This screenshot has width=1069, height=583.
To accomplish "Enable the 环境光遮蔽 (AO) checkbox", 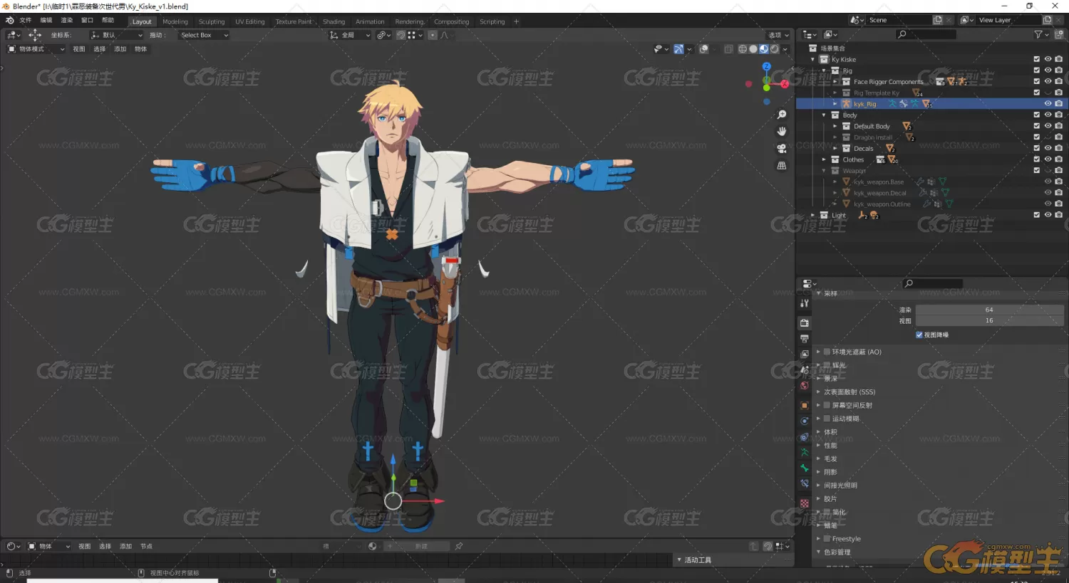I will tap(827, 352).
